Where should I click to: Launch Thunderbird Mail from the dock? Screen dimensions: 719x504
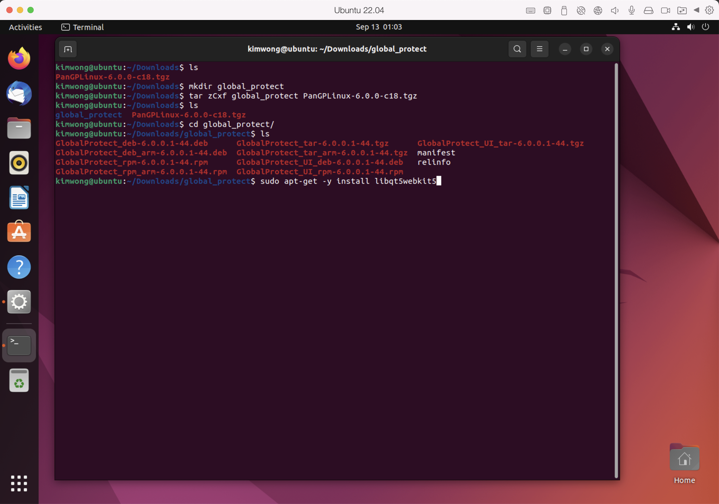(x=19, y=93)
